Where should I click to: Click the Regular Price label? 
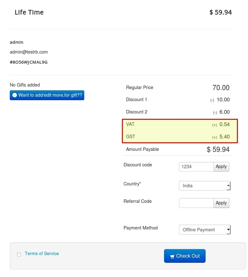coord(140,87)
